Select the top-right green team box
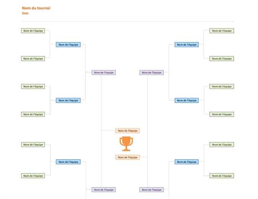The width and height of the screenshot is (258, 199). 222,31
